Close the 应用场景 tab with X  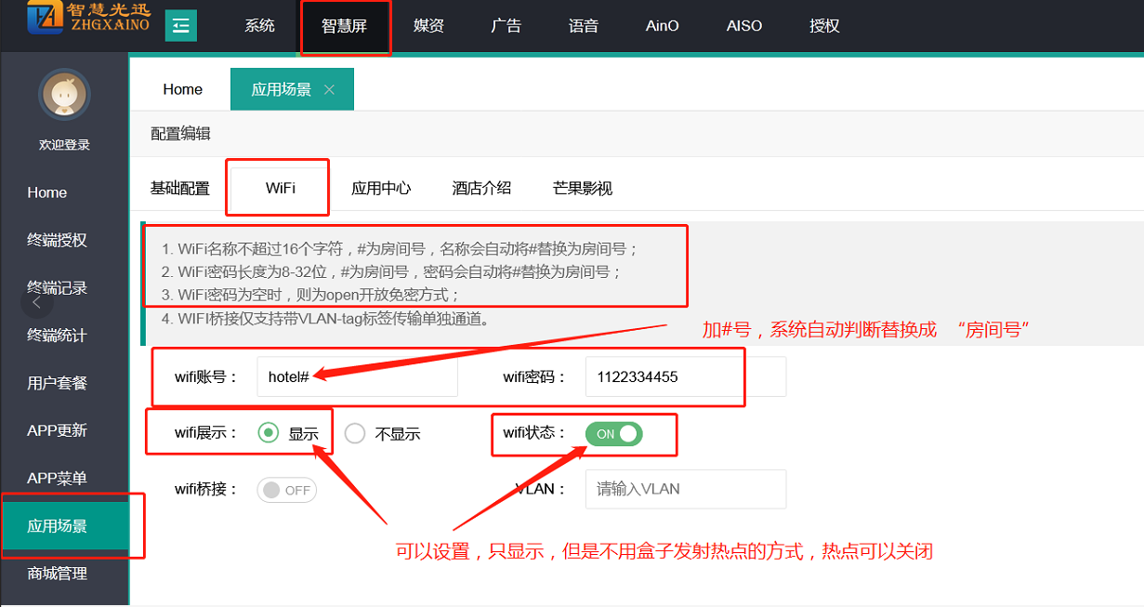[x=329, y=89]
